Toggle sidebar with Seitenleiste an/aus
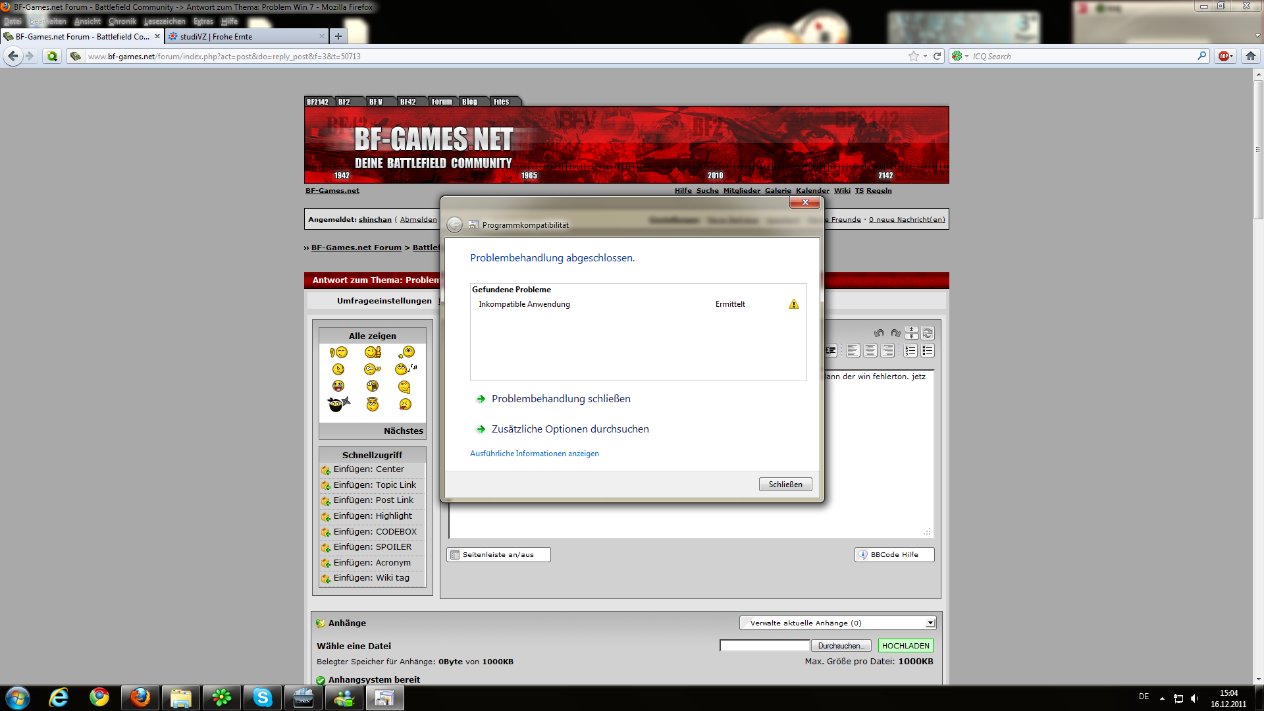Image resolution: width=1264 pixels, height=711 pixels. click(x=498, y=555)
